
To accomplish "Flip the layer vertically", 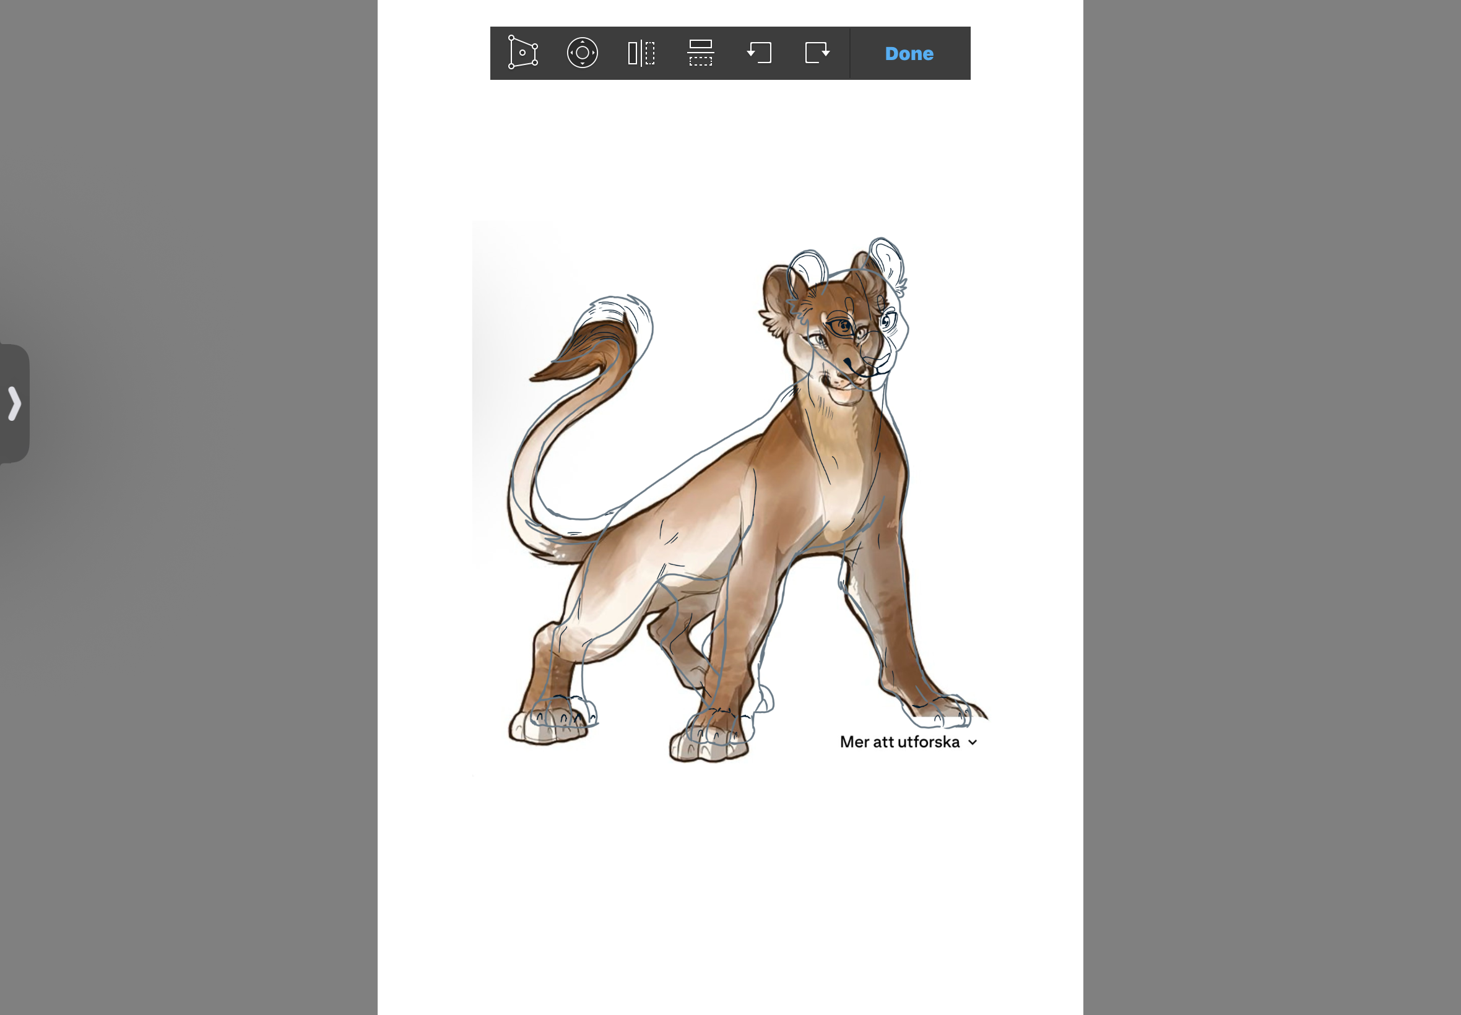I will 700,53.
